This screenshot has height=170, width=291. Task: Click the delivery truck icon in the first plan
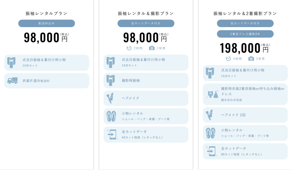pos(12,81)
